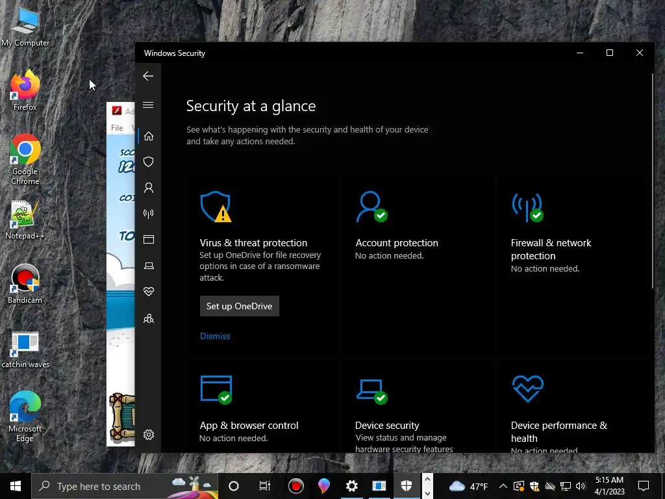The image size is (665, 499).
Task: Select the Google Chrome desktop shortcut
Action: tap(25, 160)
